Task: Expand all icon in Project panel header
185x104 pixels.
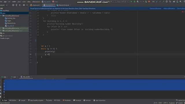Action: pos(16,5)
